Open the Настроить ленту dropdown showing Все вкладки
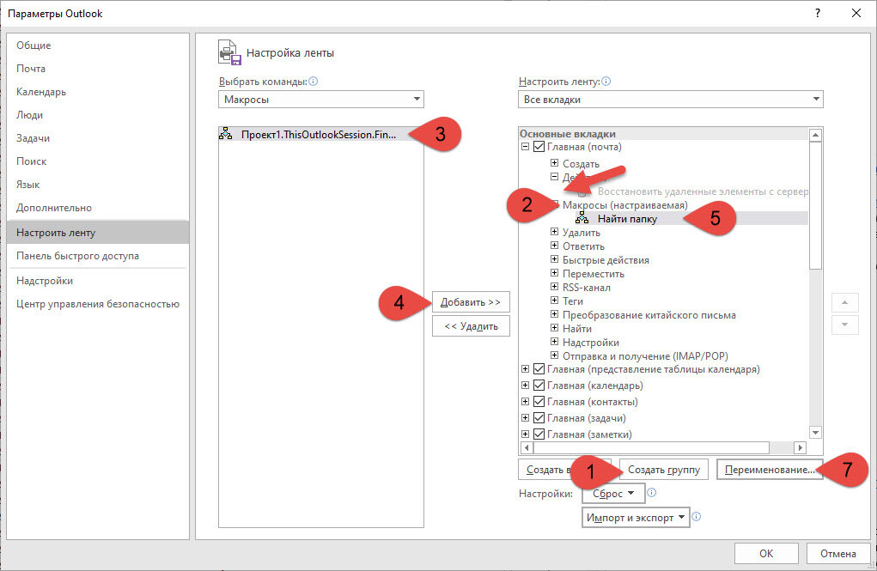 [671, 100]
